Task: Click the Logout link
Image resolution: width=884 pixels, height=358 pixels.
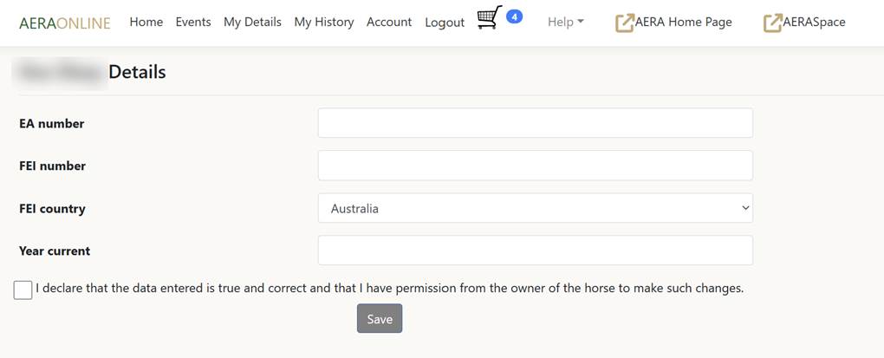Action: 445,23
